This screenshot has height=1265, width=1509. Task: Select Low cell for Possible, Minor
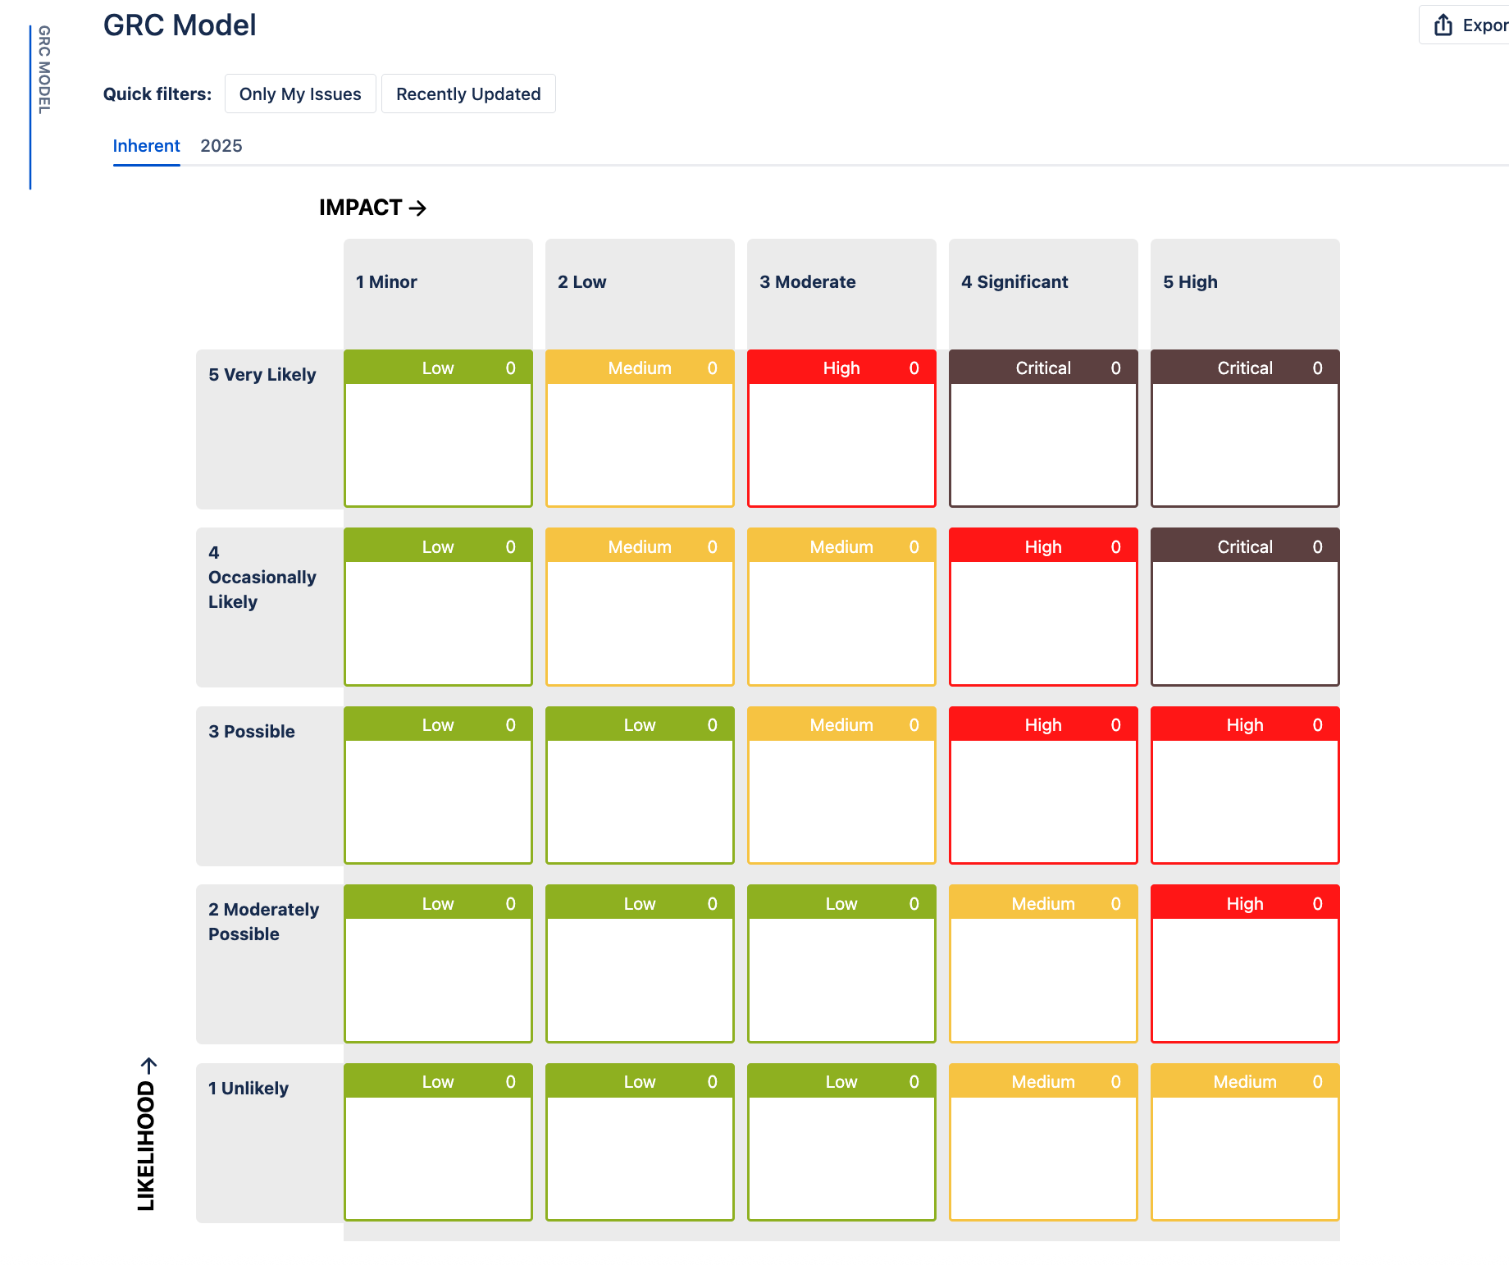[438, 785]
